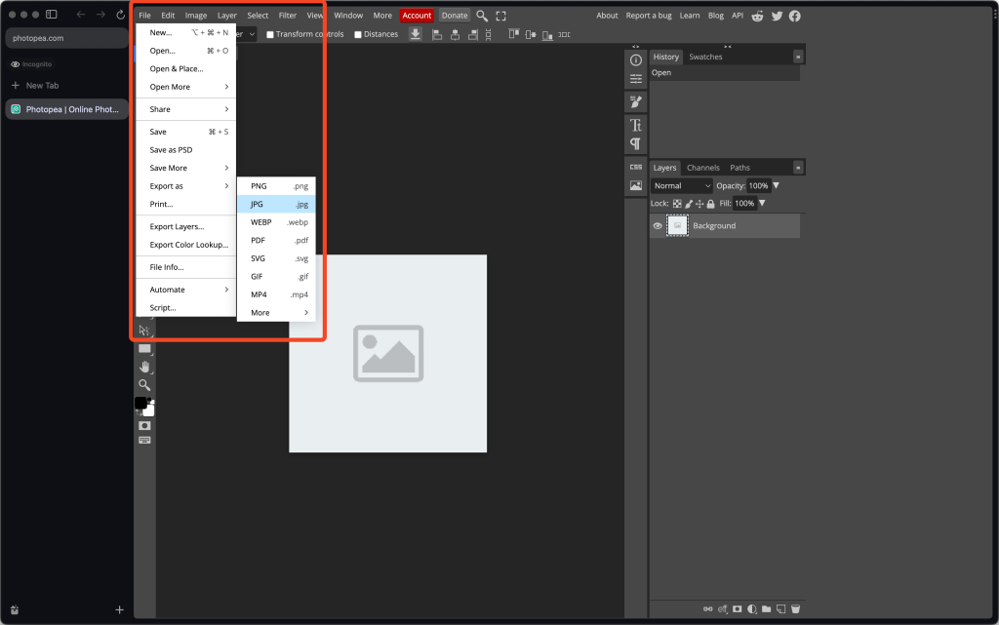The image size is (999, 625).
Task: Click the red Account button
Action: click(x=417, y=16)
